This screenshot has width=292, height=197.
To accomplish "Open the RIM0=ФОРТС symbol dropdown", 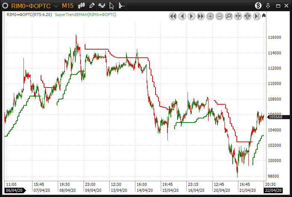I will pos(56,6).
